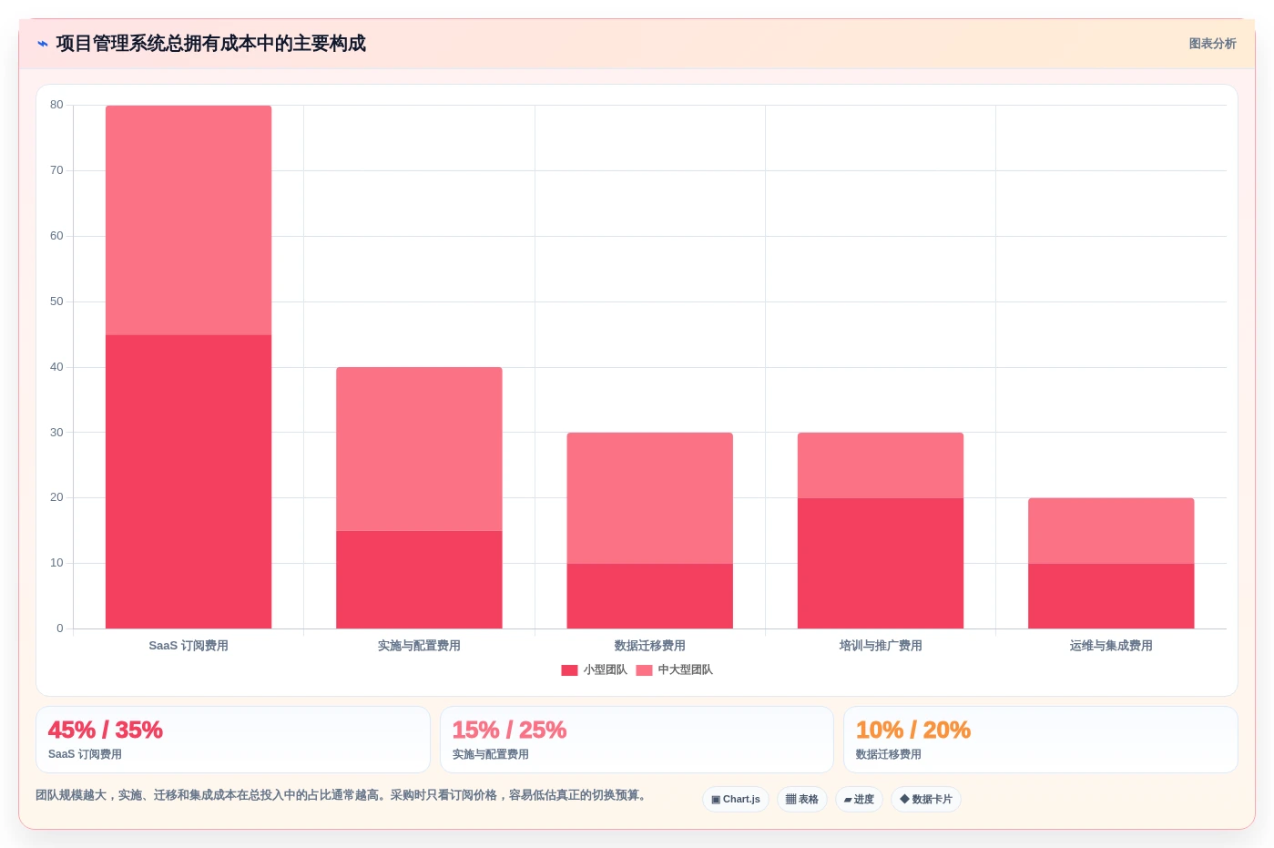The image size is (1274, 848).
Task: Select the dark segment of the 运维与集成费用 bar
Action: point(1111,596)
